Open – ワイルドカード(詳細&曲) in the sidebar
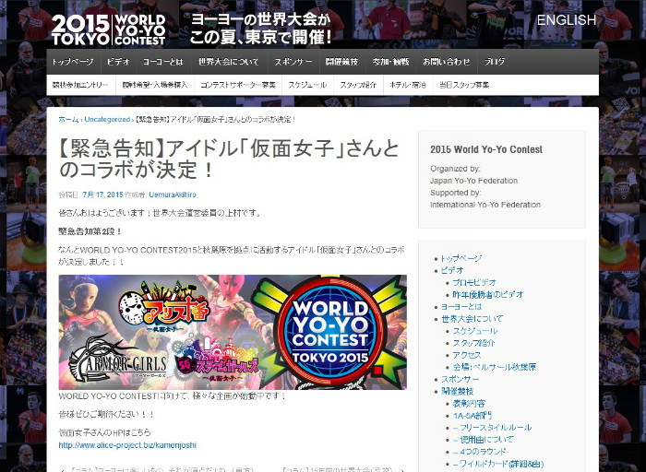This screenshot has height=472, width=646. pos(498,464)
